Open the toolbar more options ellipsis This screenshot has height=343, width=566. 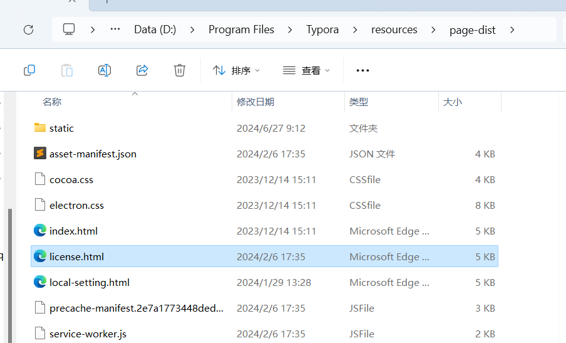pyautogui.click(x=363, y=70)
